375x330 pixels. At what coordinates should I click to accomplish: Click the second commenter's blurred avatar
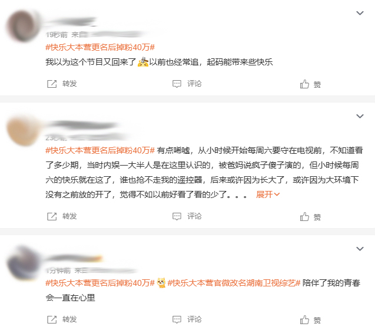[x=24, y=130]
